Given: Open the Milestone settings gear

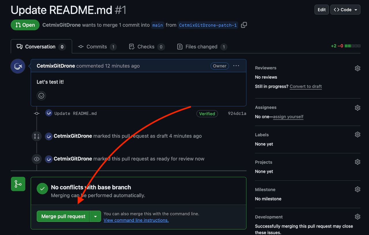Looking at the screenshot, I should click(x=357, y=189).
